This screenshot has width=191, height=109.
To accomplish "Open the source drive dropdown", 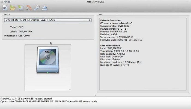I will [48, 20].
